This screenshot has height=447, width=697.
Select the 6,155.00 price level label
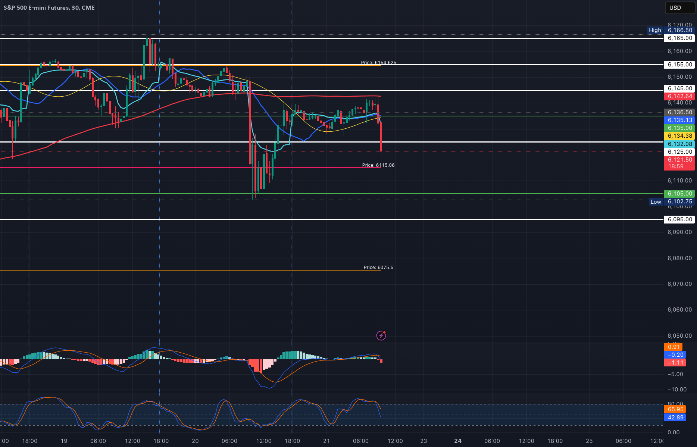(680, 65)
